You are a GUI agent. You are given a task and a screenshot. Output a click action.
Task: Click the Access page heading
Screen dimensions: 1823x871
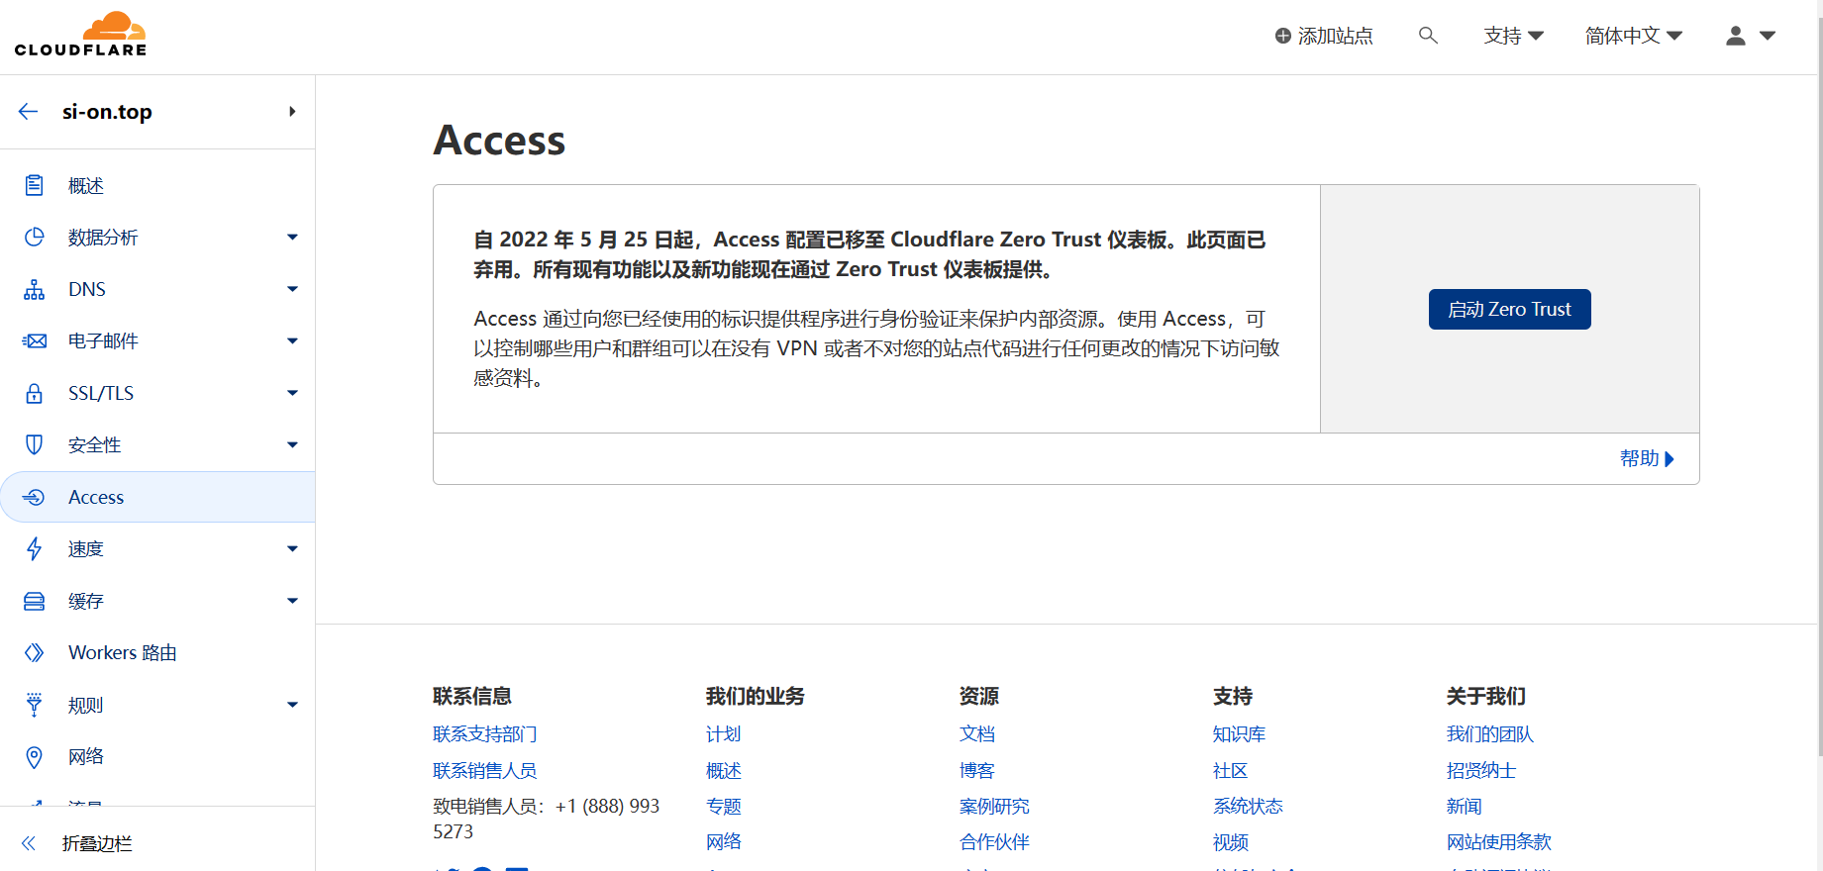[x=499, y=140]
